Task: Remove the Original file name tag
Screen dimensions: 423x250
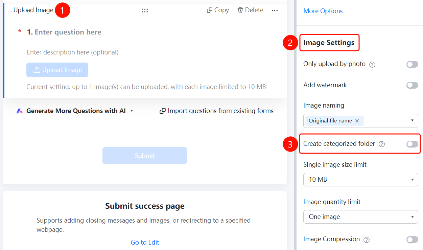Action: [x=357, y=121]
